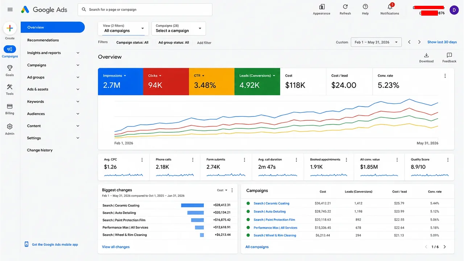Open Phone calls card options menu
This screenshot has width=464, height=261.
[x=193, y=159]
